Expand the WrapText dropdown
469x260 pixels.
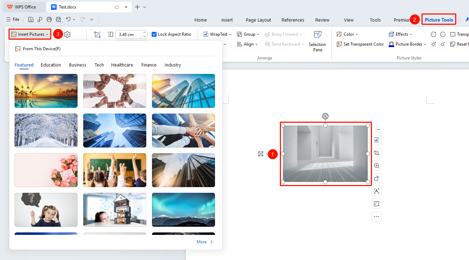pos(217,34)
